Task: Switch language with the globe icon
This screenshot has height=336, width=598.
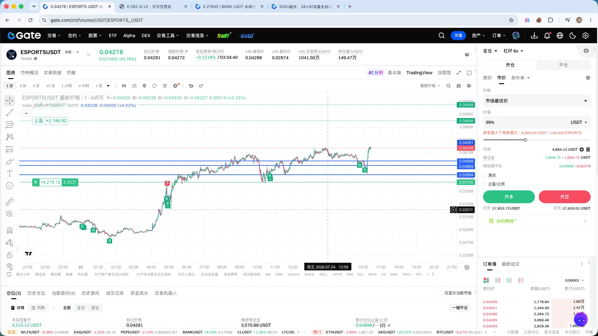Action: click(560, 36)
